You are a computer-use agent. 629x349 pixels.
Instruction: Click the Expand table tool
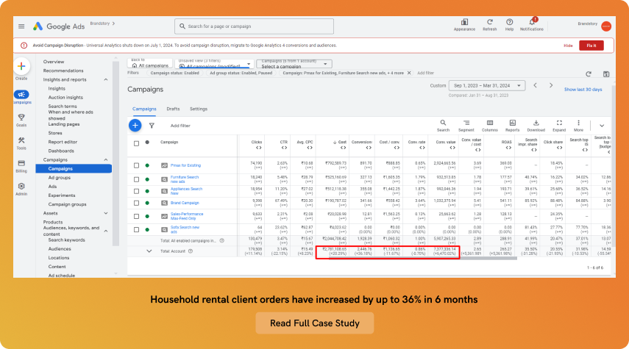click(559, 126)
